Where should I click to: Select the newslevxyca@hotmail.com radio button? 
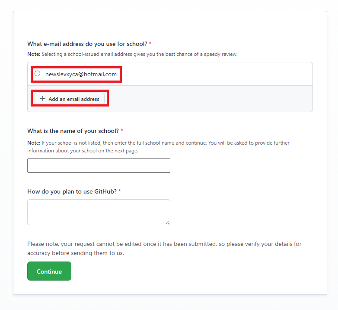pyautogui.click(x=37, y=74)
